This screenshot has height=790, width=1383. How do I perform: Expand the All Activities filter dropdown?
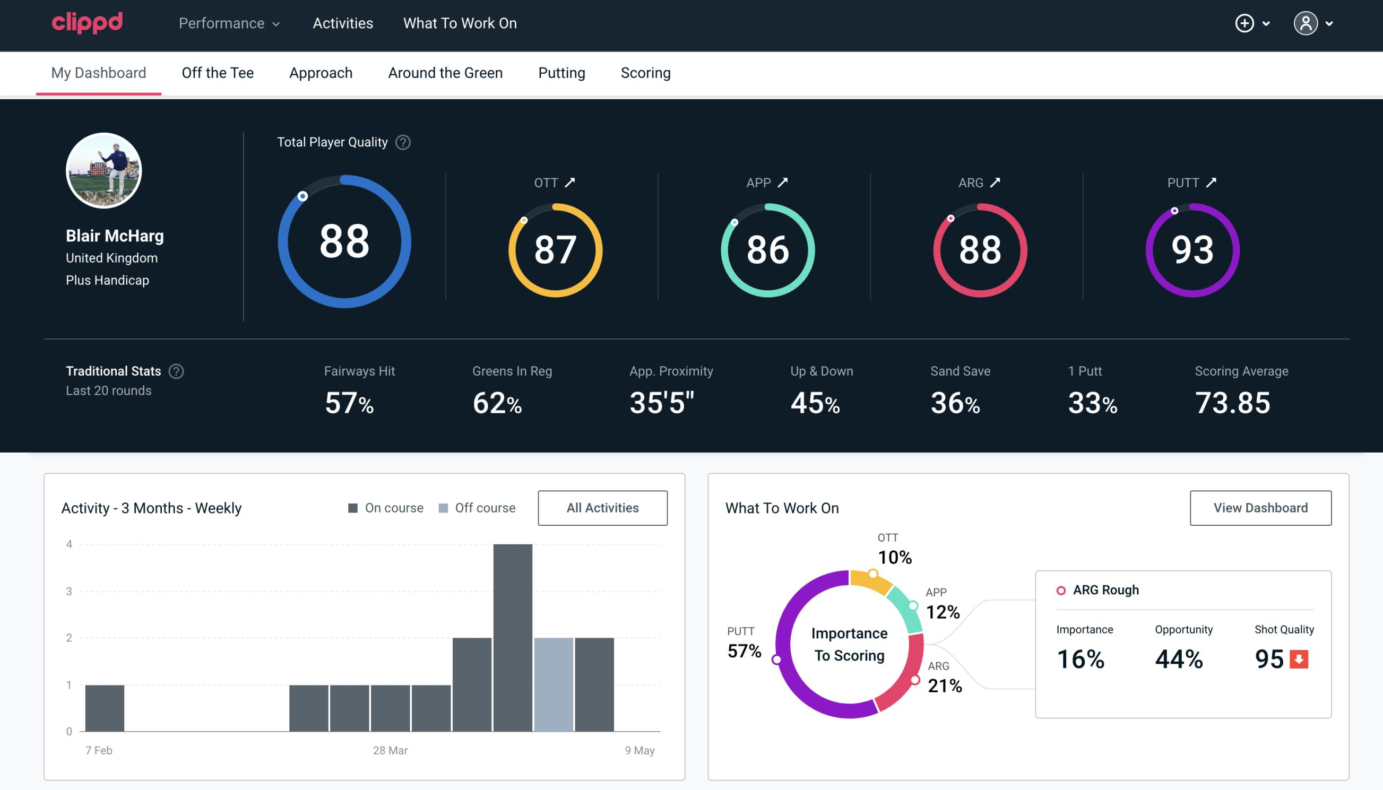click(x=603, y=507)
